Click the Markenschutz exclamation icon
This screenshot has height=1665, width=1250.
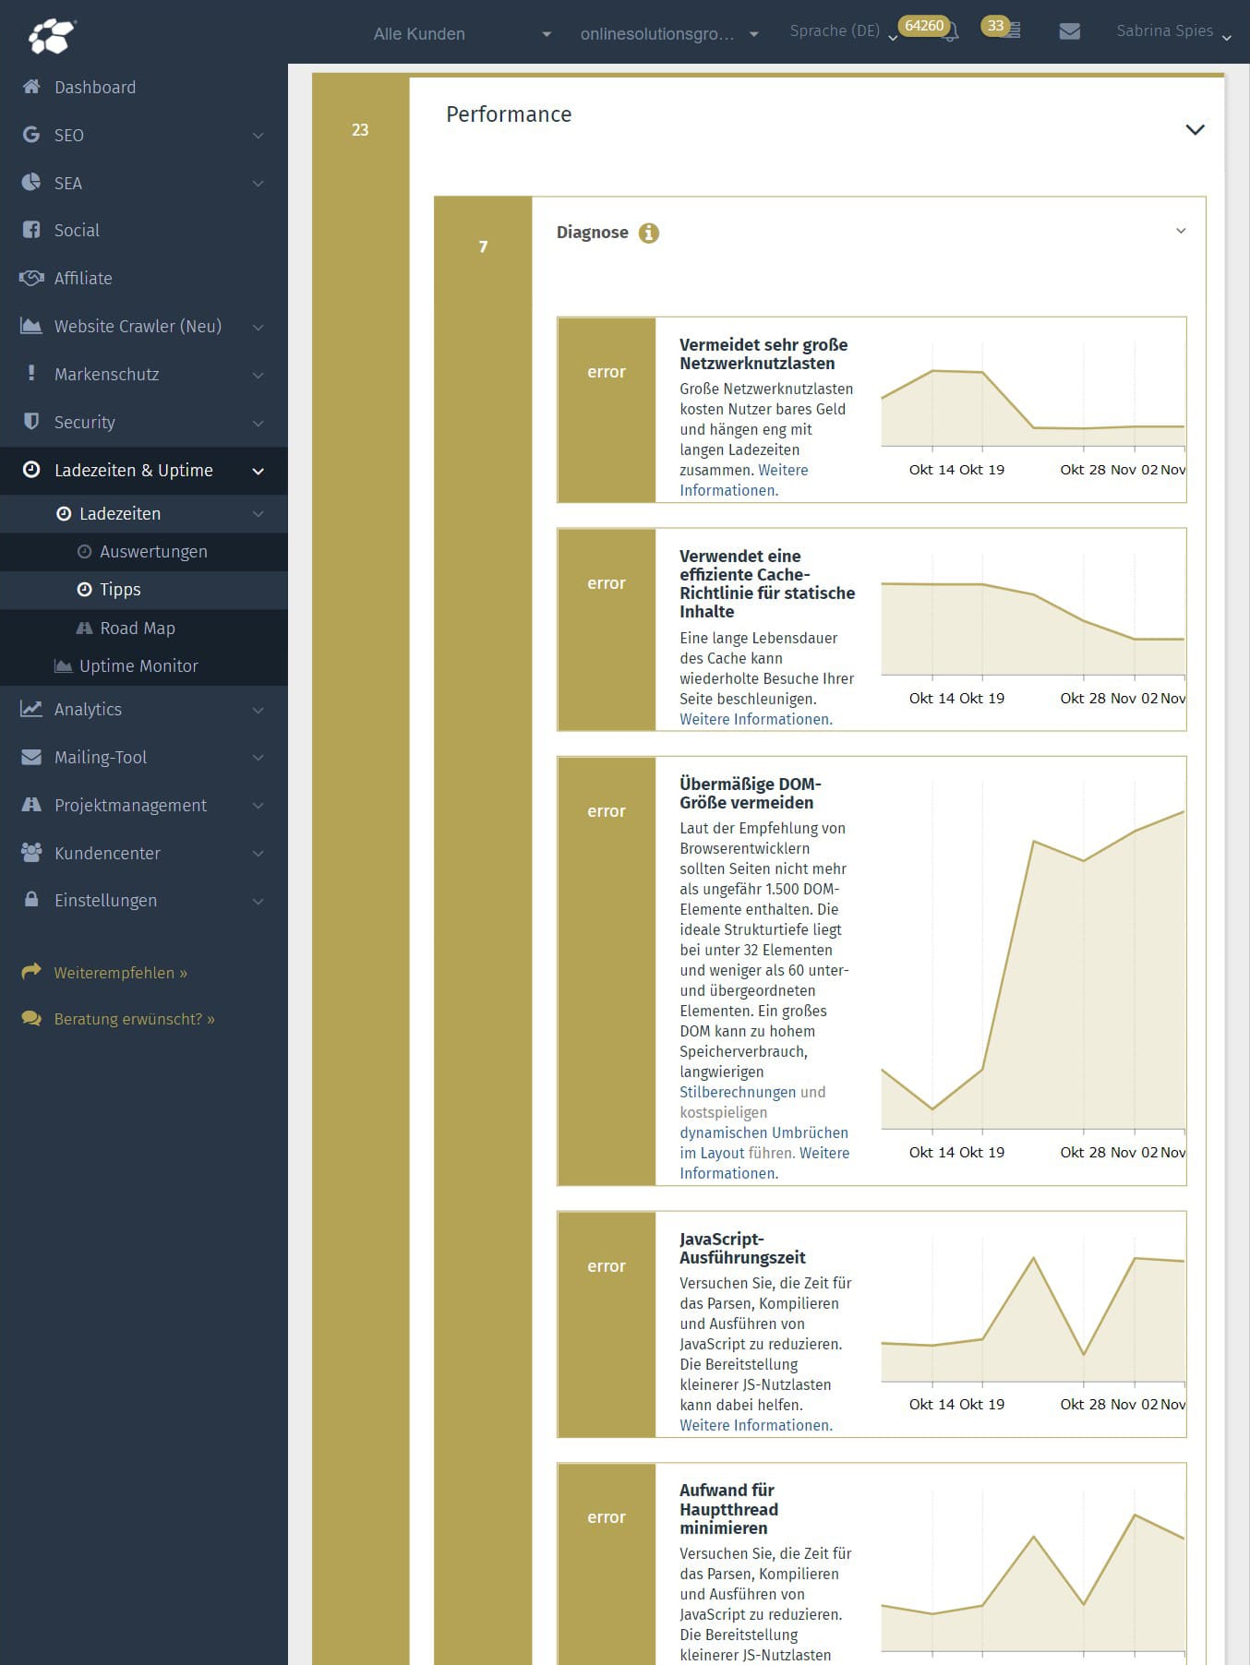[31, 373]
